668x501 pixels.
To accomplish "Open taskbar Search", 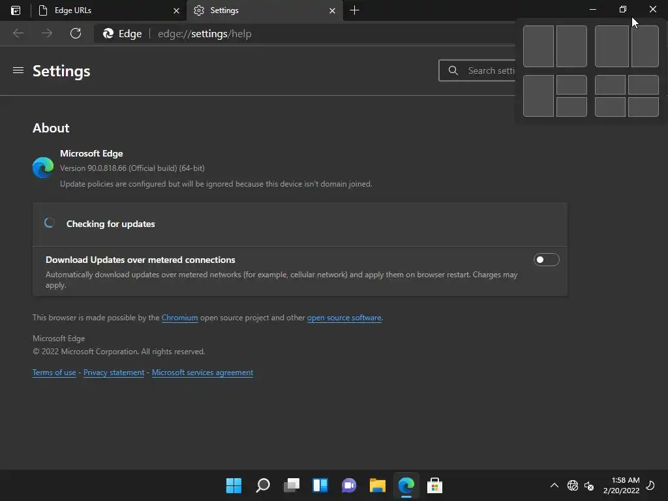I will coord(263,485).
